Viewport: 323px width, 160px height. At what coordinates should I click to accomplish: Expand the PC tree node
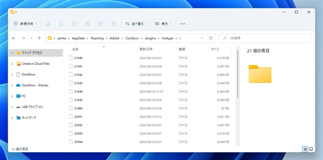coord(12,96)
